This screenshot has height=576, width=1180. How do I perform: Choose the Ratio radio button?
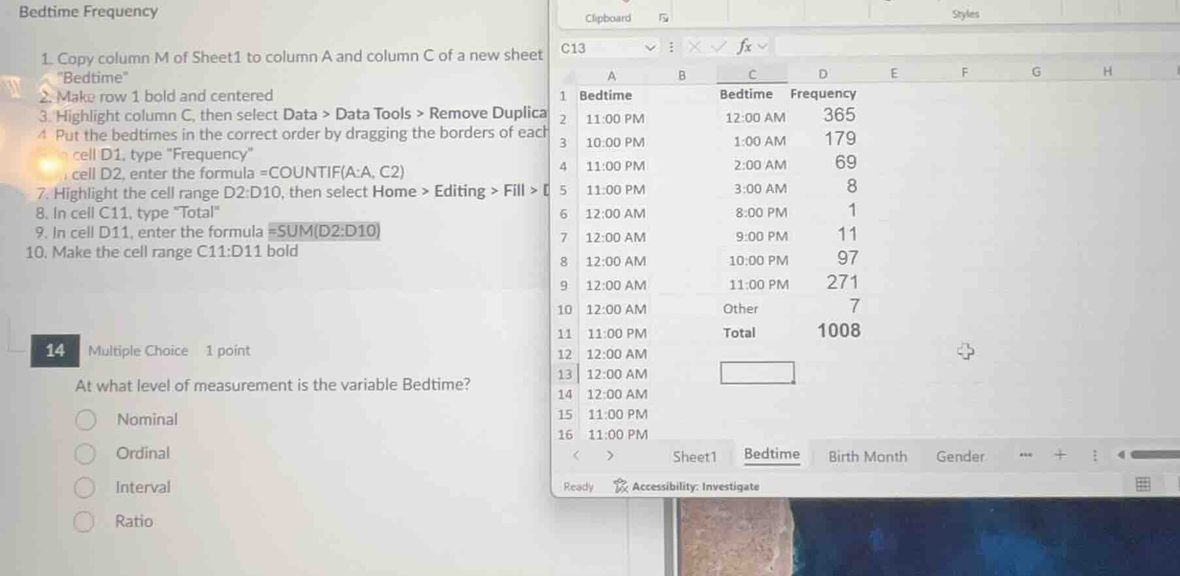84,522
